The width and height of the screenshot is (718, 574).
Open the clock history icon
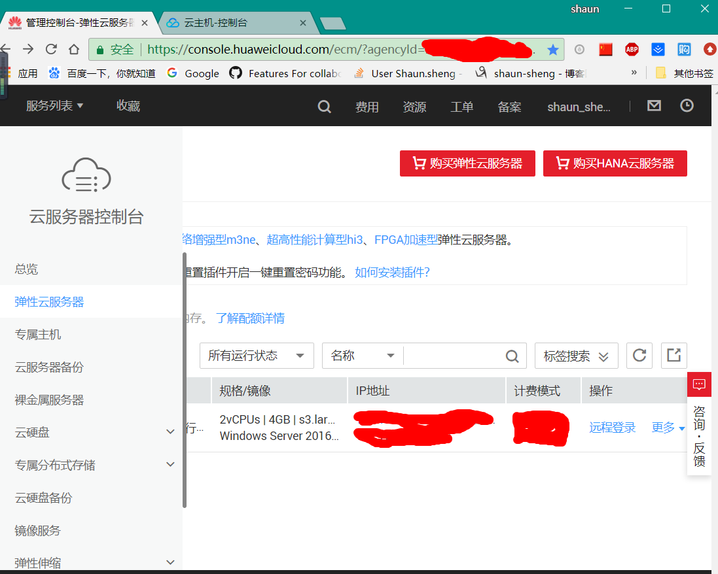687,106
